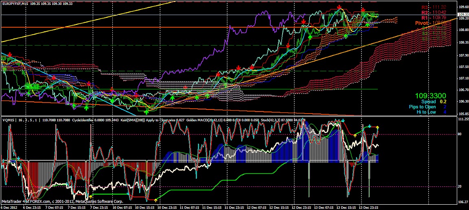Click the 13 Dec 07:15 time label
Viewport: 469px width, 210px height.
click(324, 207)
